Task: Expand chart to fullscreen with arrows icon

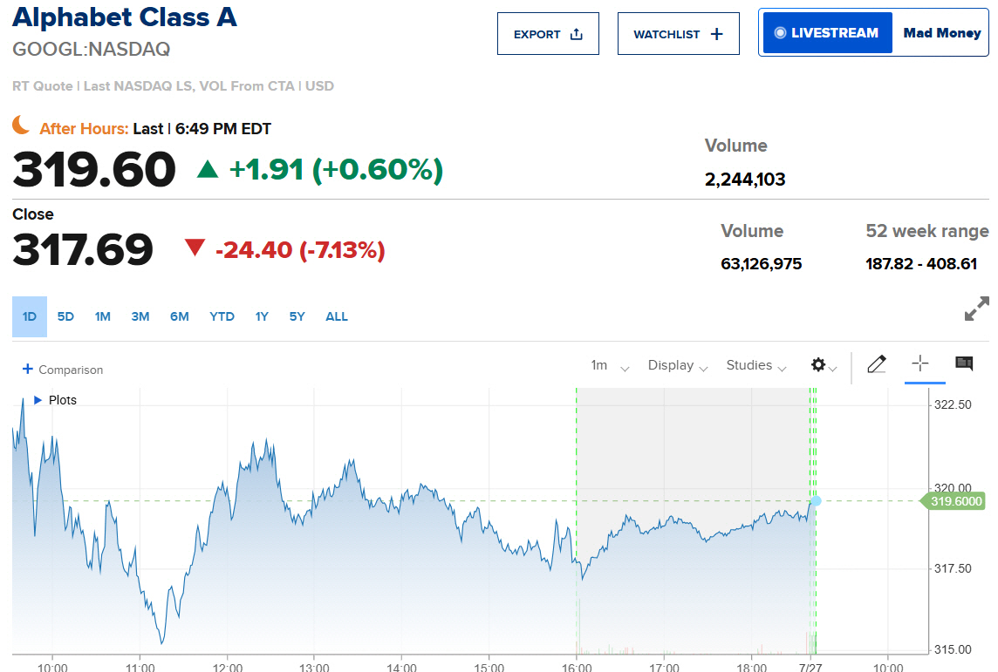Action: point(977,309)
